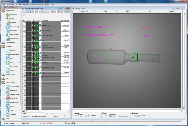This screenshot has width=188, height=126.
Task: Tick the Navigator 'anzeigen' checkbox
Action: (x=133, y=116)
